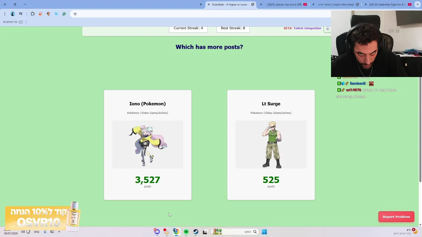
Task: Click the OSVR10 discount ad banner
Action: [x=42, y=217]
